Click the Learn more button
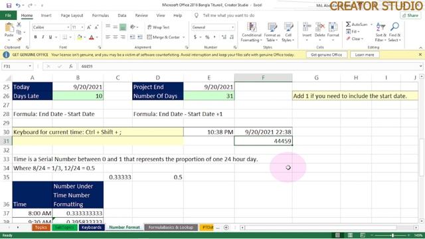The image size is (425, 239). pos(365,54)
